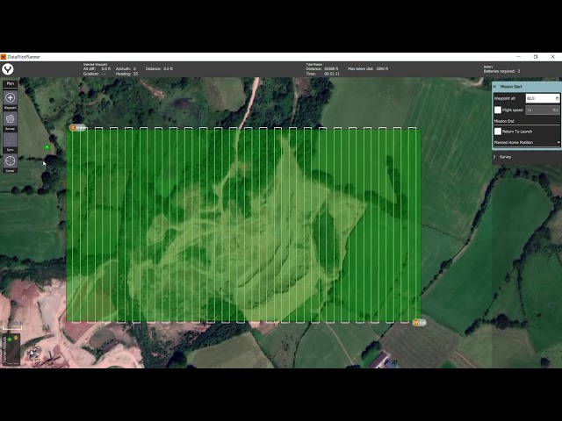This screenshot has height=421, width=562.
Task: Close the DataPilotPlanner window
Action: pyautogui.click(x=552, y=57)
